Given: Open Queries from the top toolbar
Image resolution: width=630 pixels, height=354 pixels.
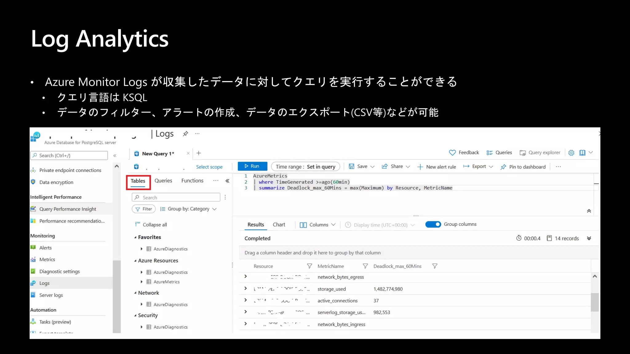Looking at the screenshot, I should pyautogui.click(x=499, y=152).
